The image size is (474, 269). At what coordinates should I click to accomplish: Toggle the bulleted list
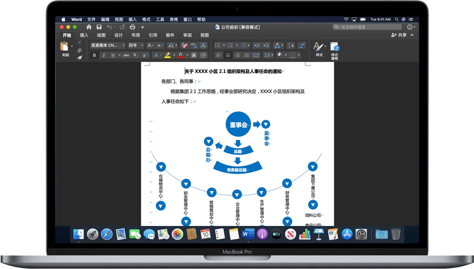pyautogui.click(x=219, y=45)
